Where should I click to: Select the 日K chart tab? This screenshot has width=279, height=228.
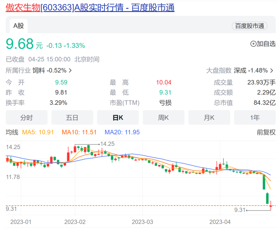118,117
